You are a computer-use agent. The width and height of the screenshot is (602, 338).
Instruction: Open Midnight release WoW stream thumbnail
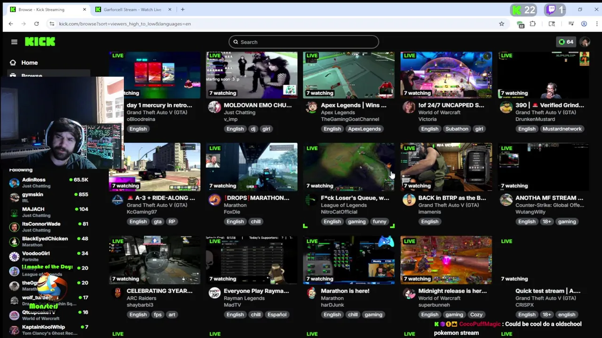(x=446, y=260)
